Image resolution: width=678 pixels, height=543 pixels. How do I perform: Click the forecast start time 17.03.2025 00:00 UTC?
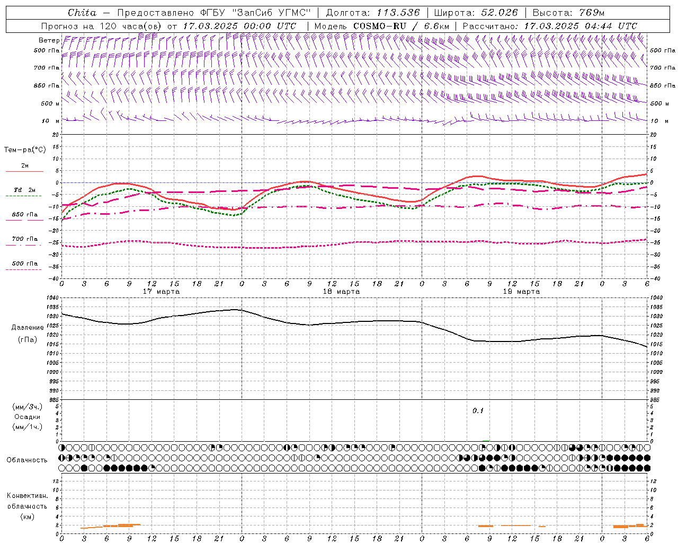click(x=239, y=26)
